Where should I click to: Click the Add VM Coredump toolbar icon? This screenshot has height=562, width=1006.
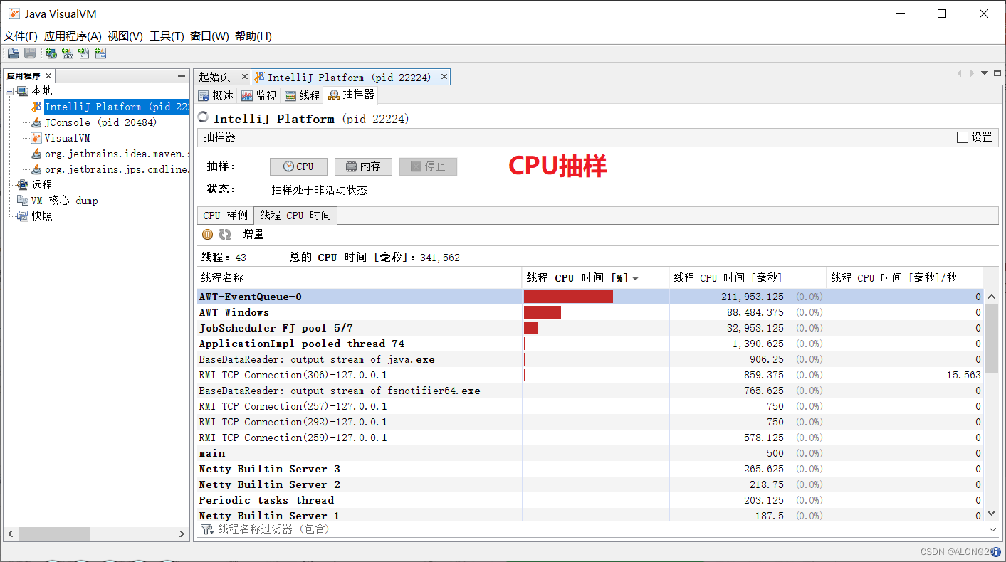coord(84,53)
